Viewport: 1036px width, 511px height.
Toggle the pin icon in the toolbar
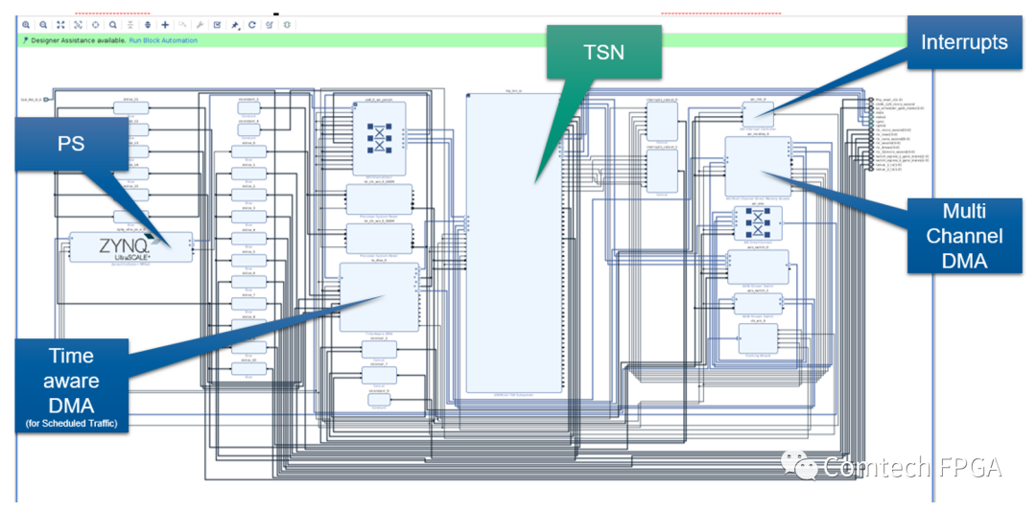235,25
